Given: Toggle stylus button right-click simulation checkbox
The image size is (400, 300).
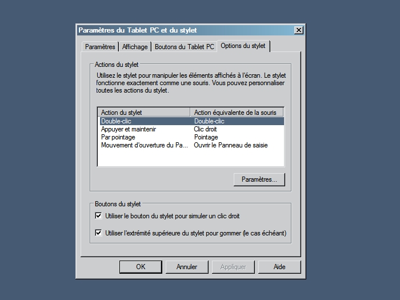Looking at the screenshot, I should (98, 216).
